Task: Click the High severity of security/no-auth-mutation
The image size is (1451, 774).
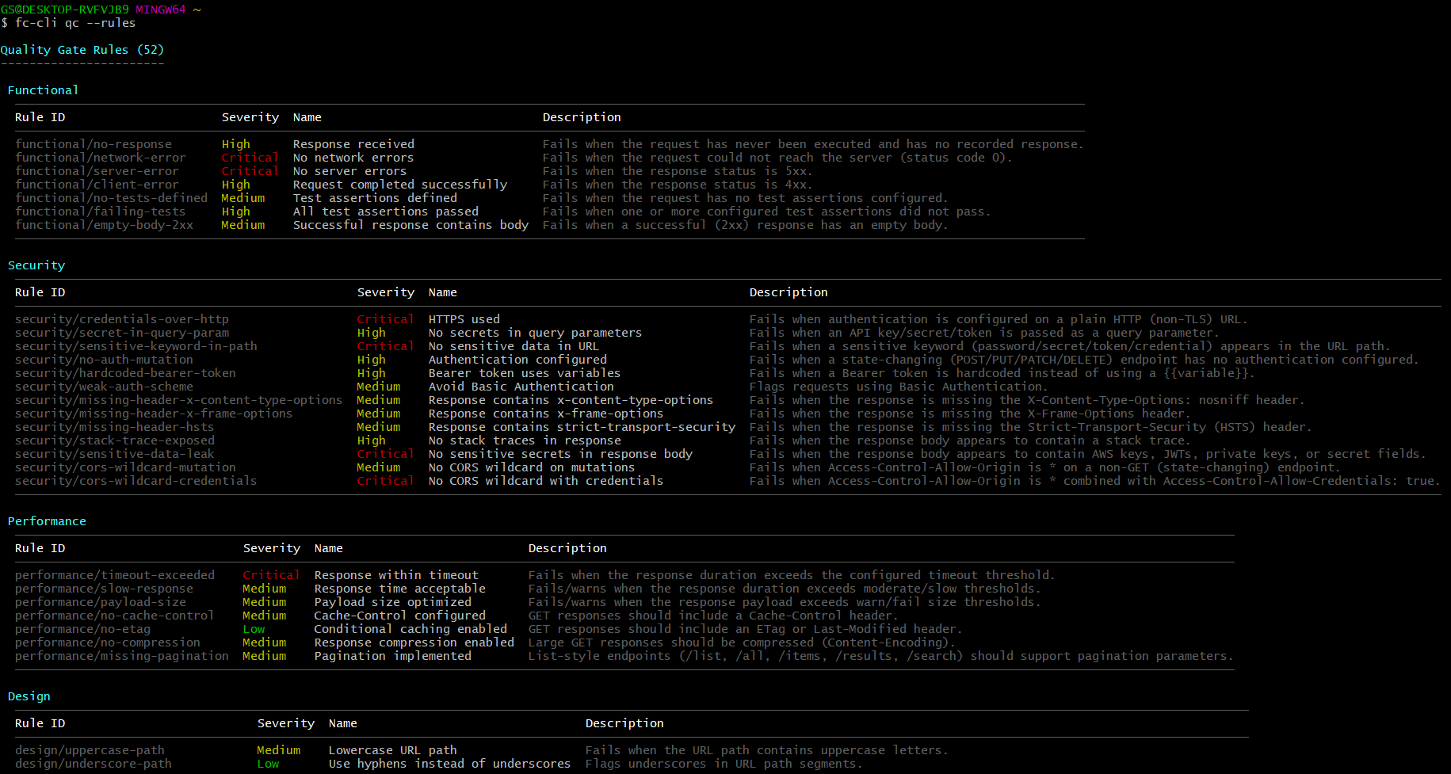Action: tap(371, 360)
